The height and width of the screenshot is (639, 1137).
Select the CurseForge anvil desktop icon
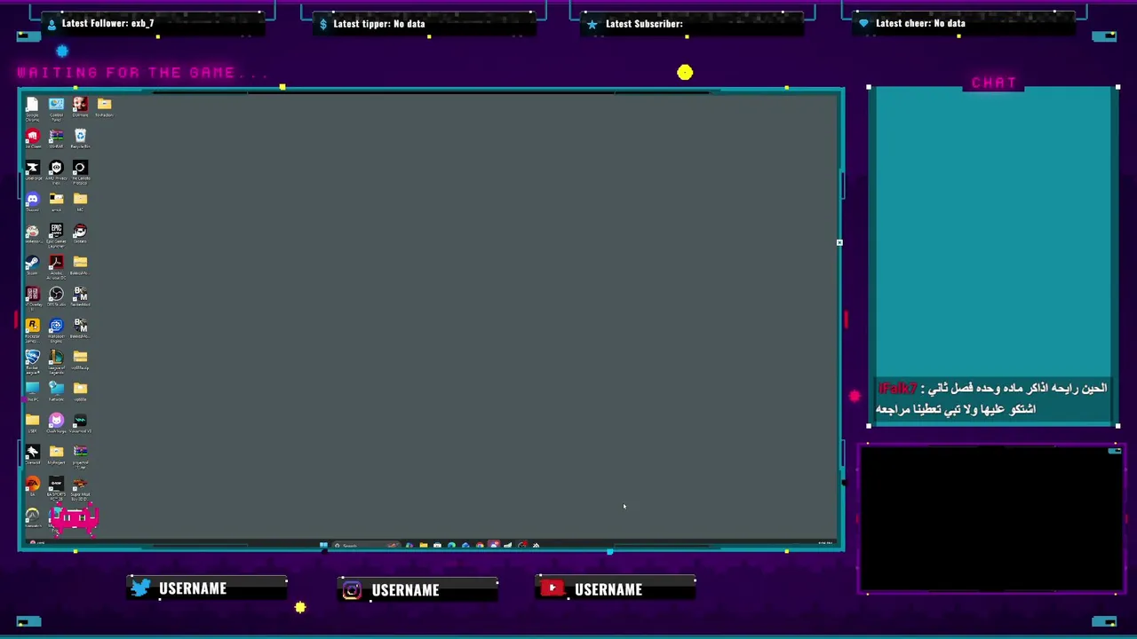32,170
